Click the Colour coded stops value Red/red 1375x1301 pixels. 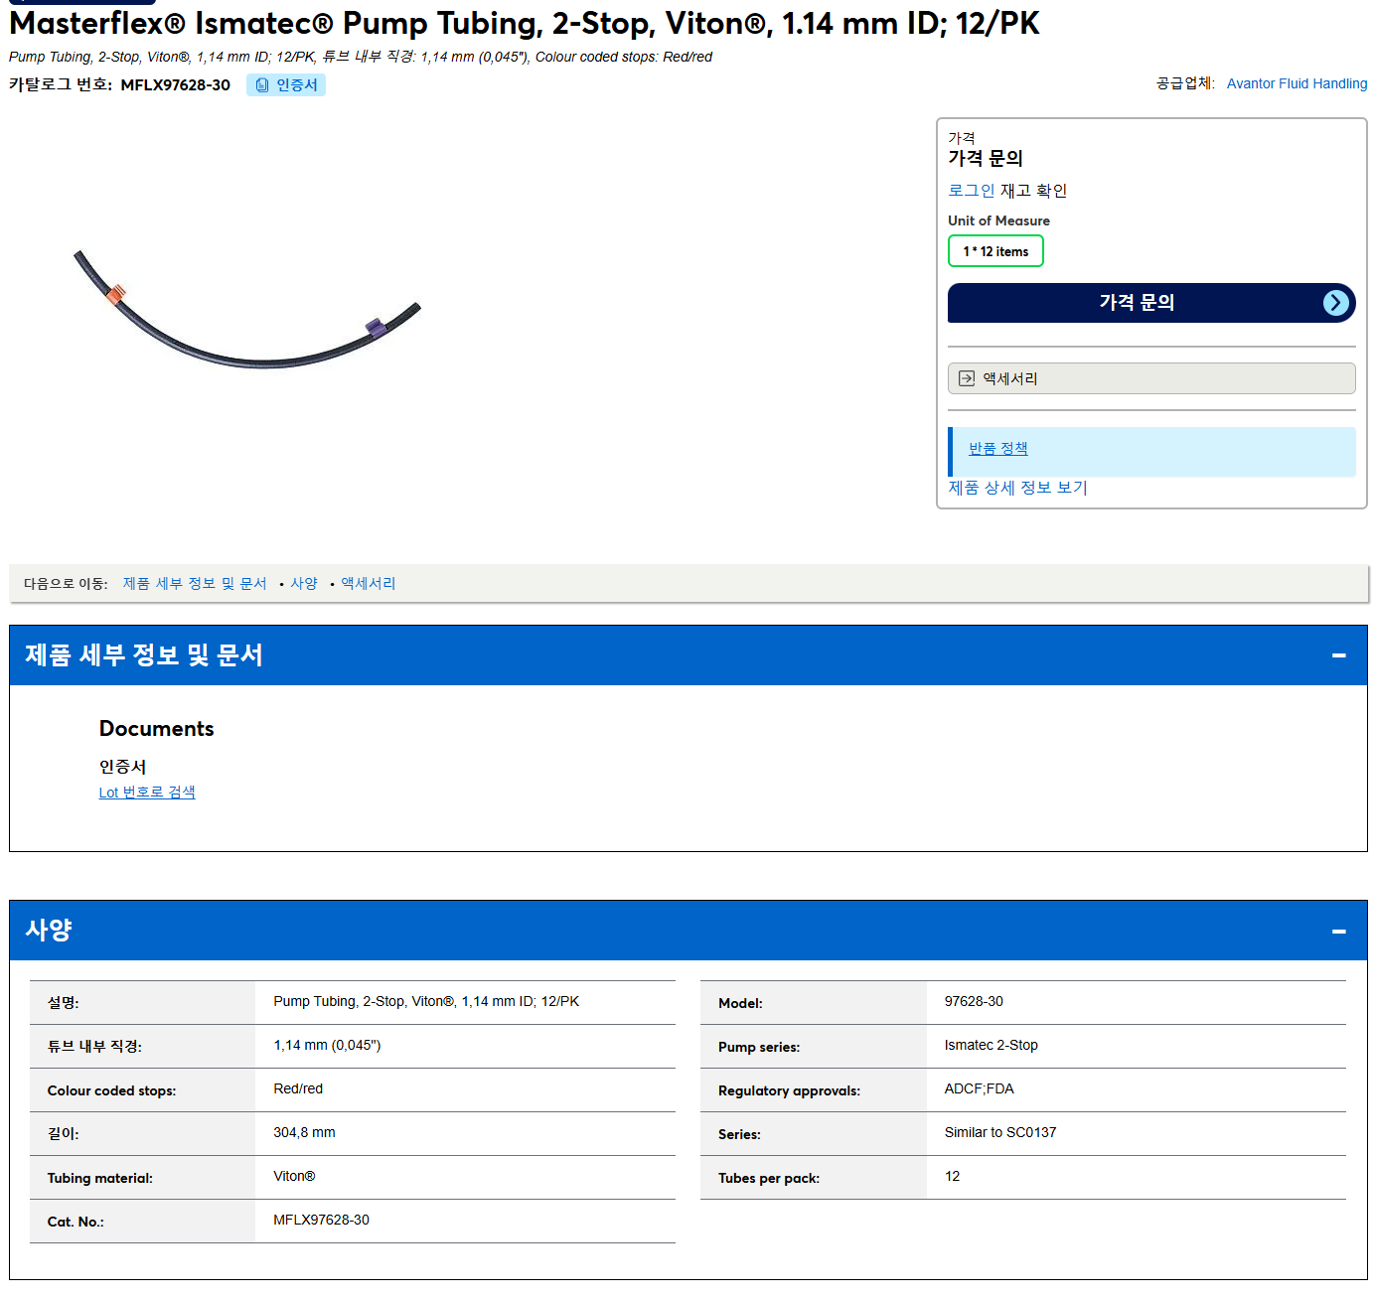[298, 1088]
